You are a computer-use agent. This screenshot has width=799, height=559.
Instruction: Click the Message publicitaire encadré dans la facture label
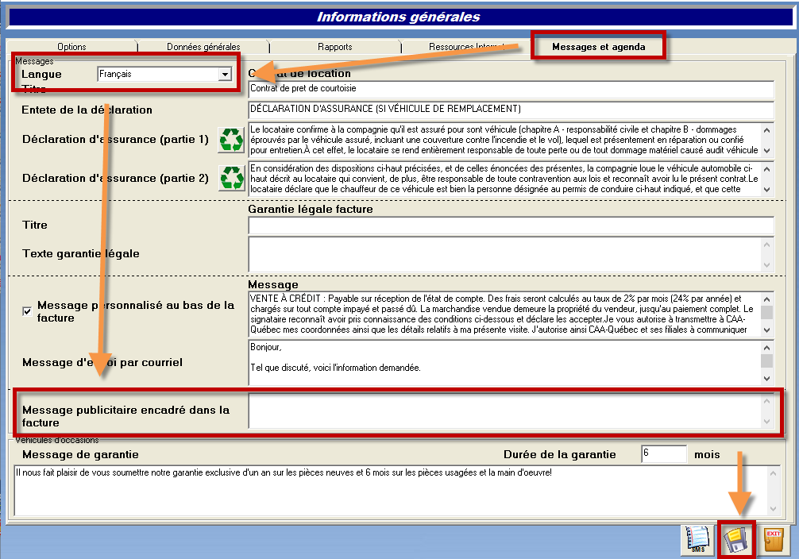[x=125, y=416]
